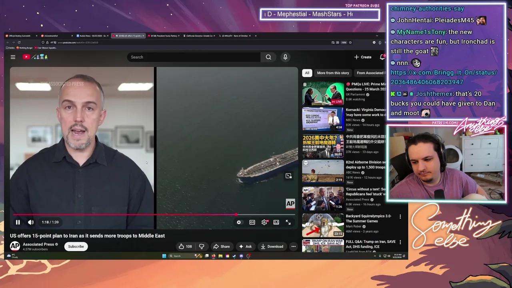Open more actions ellipsis below video
The height and width of the screenshot is (288, 512).
[x=294, y=246]
